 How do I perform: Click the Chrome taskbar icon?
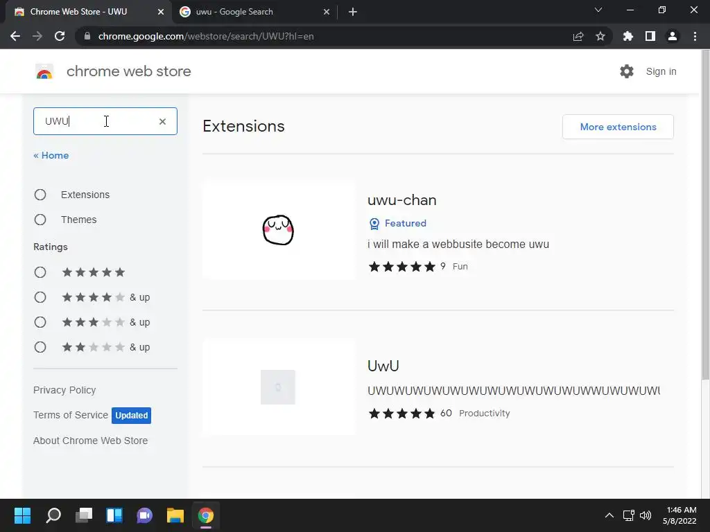pyautogui.click(x=205, y=515)
